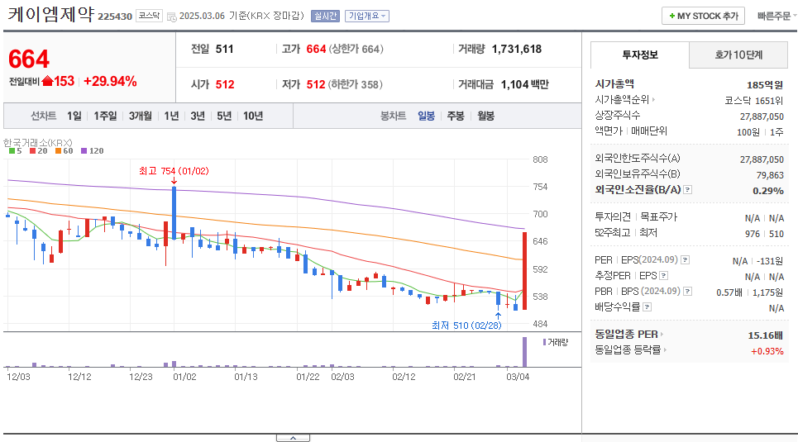This screenshot has height=442, width=798.
Task: Click the +29.94% change rate
Action: click(110, 82)
